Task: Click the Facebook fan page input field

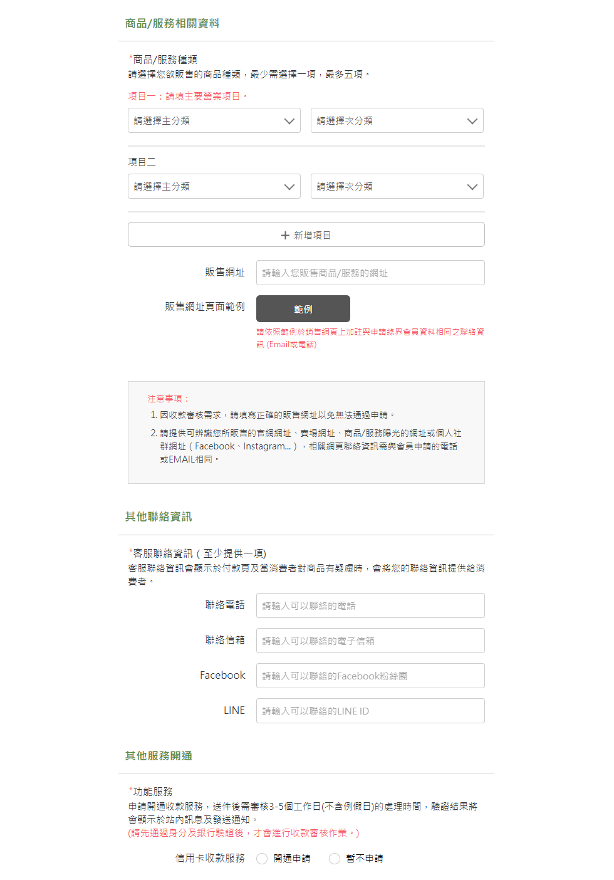Action: pyautogui.click(x=370, y=676)
